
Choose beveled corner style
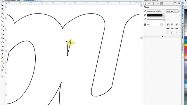tap(176, 24)
